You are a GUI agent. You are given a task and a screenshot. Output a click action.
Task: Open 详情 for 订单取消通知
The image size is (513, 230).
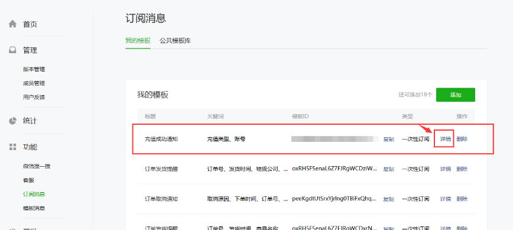click(x=445, y=199)
